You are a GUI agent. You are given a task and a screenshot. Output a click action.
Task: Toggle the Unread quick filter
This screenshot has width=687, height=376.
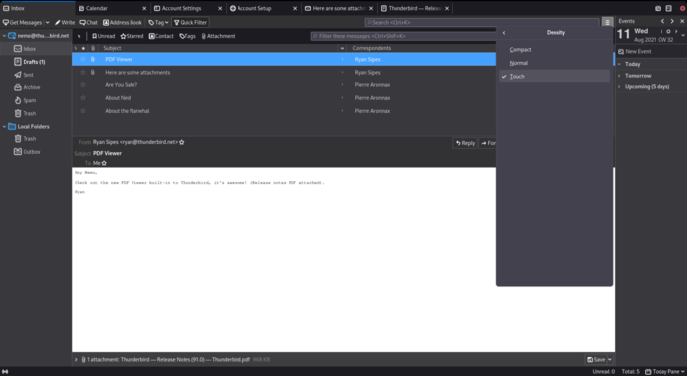[x=103, y=36]
